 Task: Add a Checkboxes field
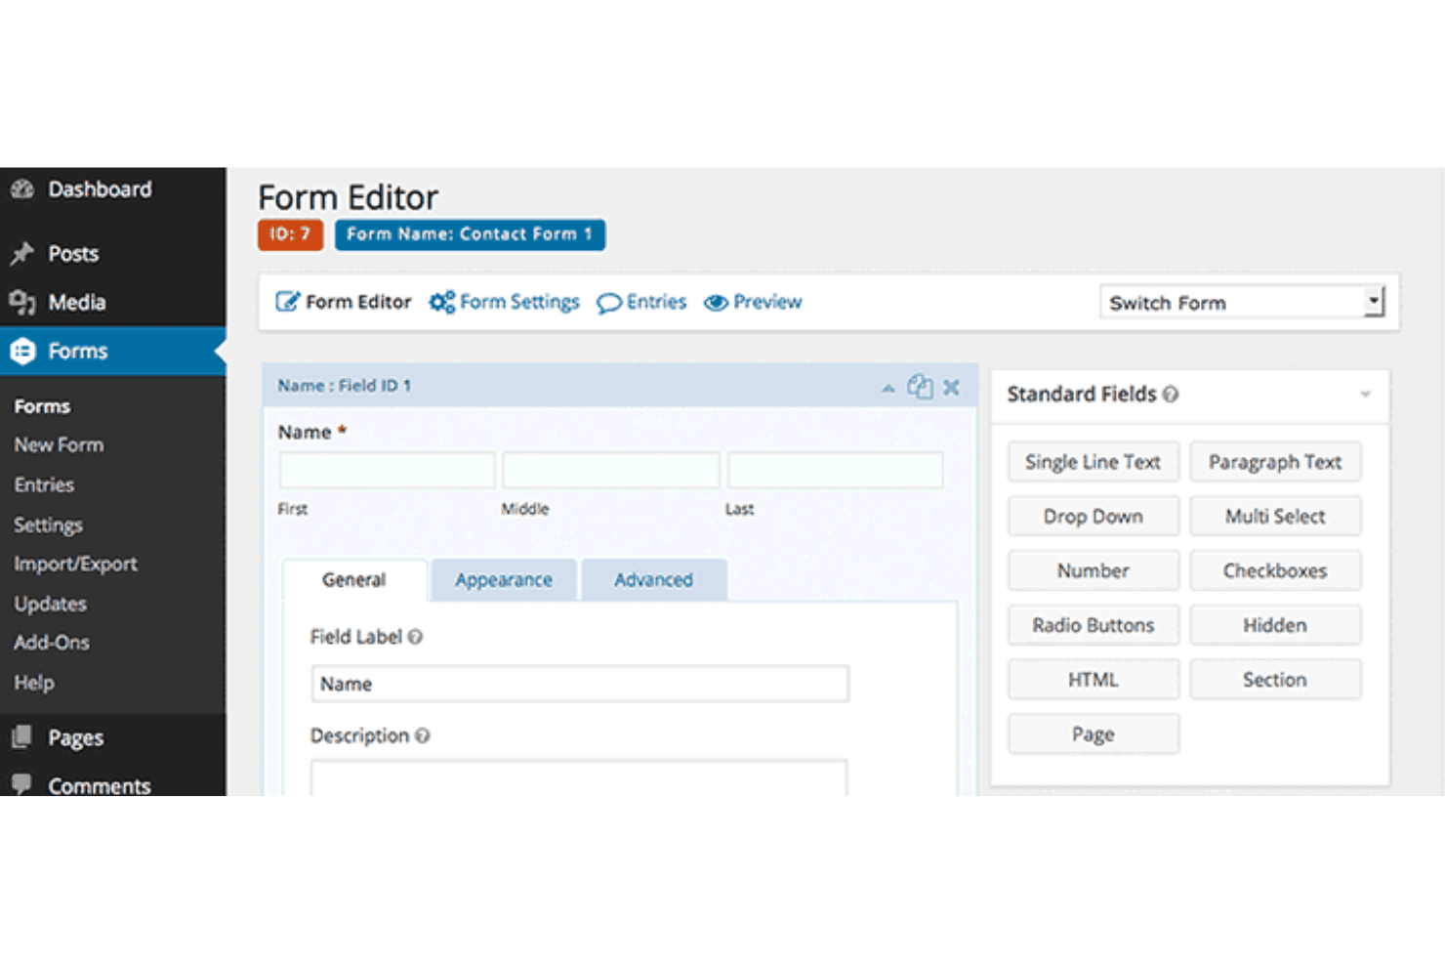(1275, 570)
